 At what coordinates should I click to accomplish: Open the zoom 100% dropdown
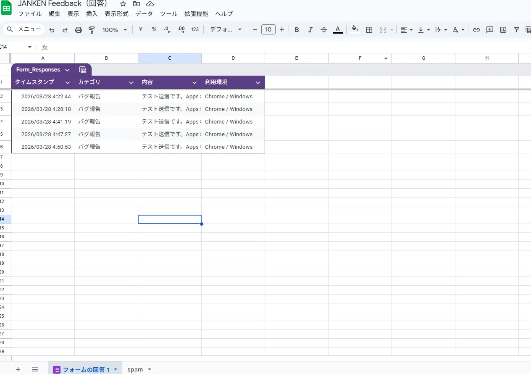pos(115,30)
